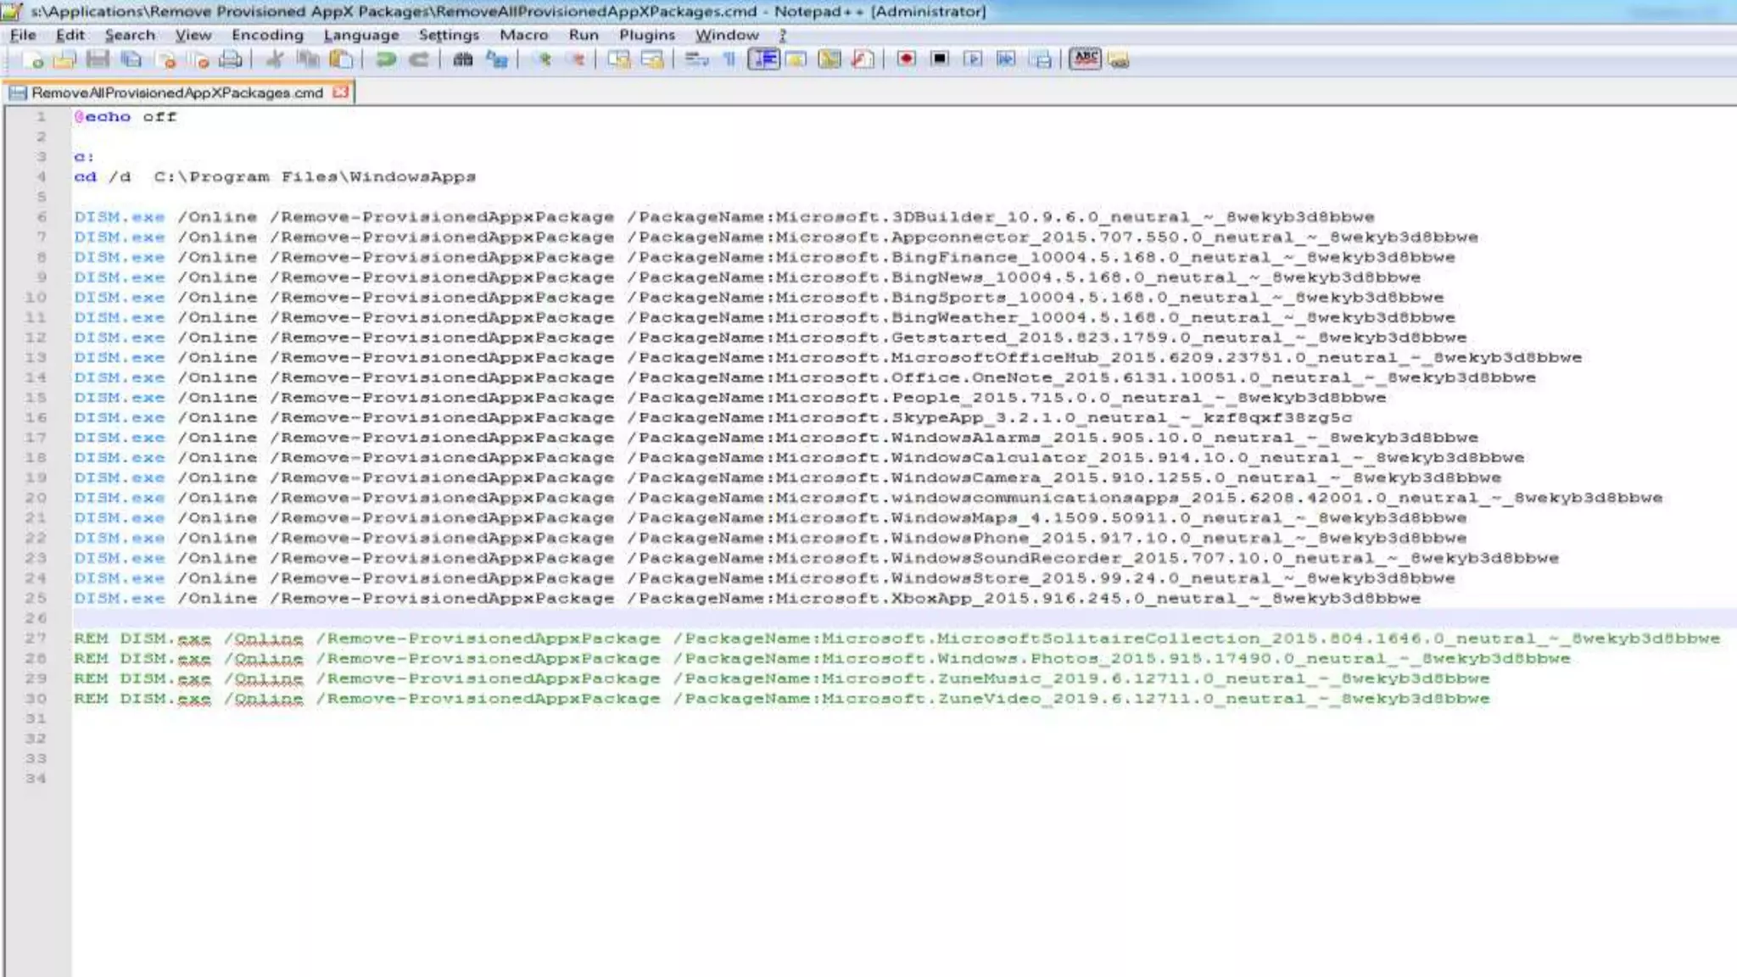Click the REM ZuneVideo line
Screen dimensions: 1737x977
pyautogui.click(x=781, y=699)
